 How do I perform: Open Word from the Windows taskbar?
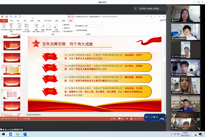tap(25, 134)
